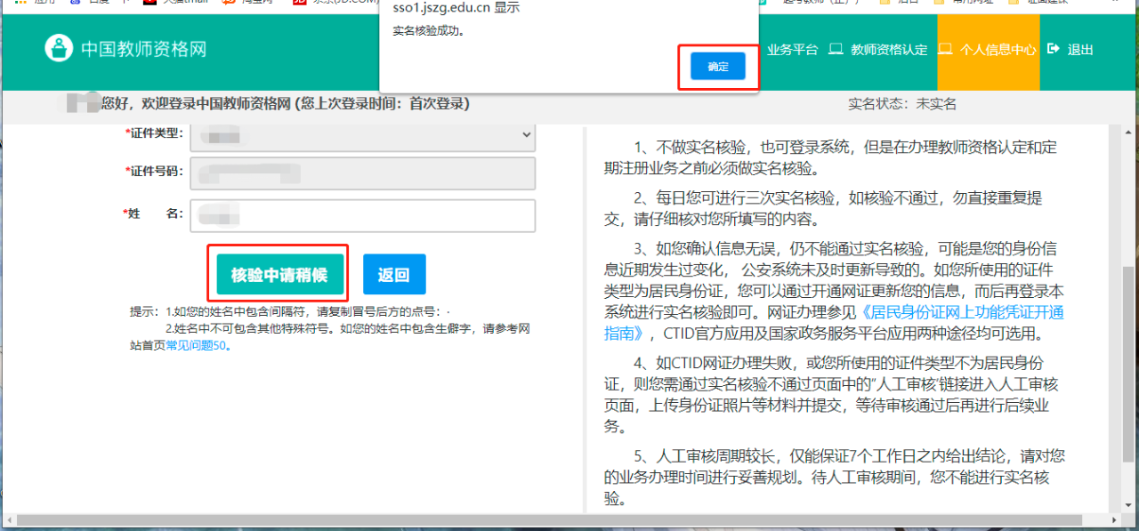
Task: Click the laptop icon beside 个人信息中心
Action: (946, 50)
